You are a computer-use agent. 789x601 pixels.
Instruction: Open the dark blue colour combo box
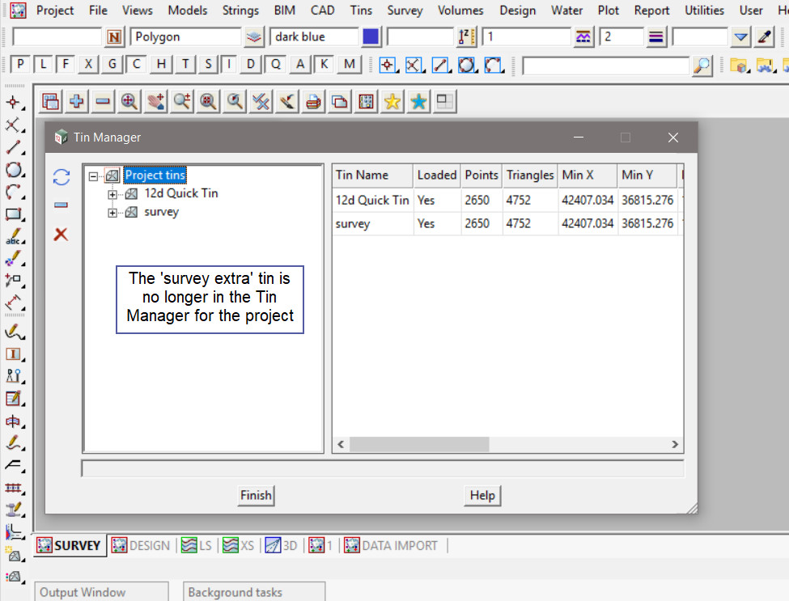[x=314, y=36]
